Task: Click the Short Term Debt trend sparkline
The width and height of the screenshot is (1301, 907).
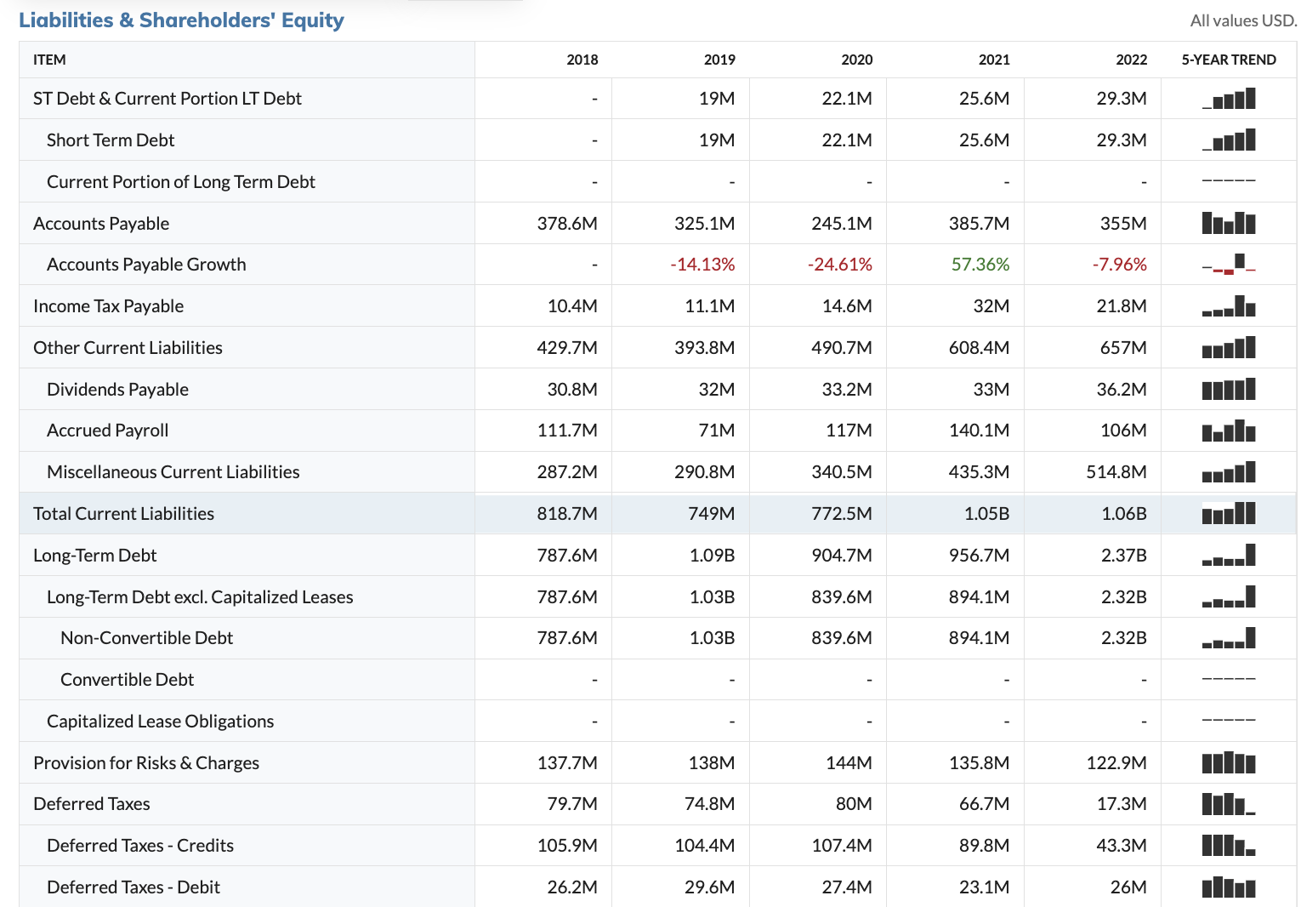Action: coord(1229,140)
